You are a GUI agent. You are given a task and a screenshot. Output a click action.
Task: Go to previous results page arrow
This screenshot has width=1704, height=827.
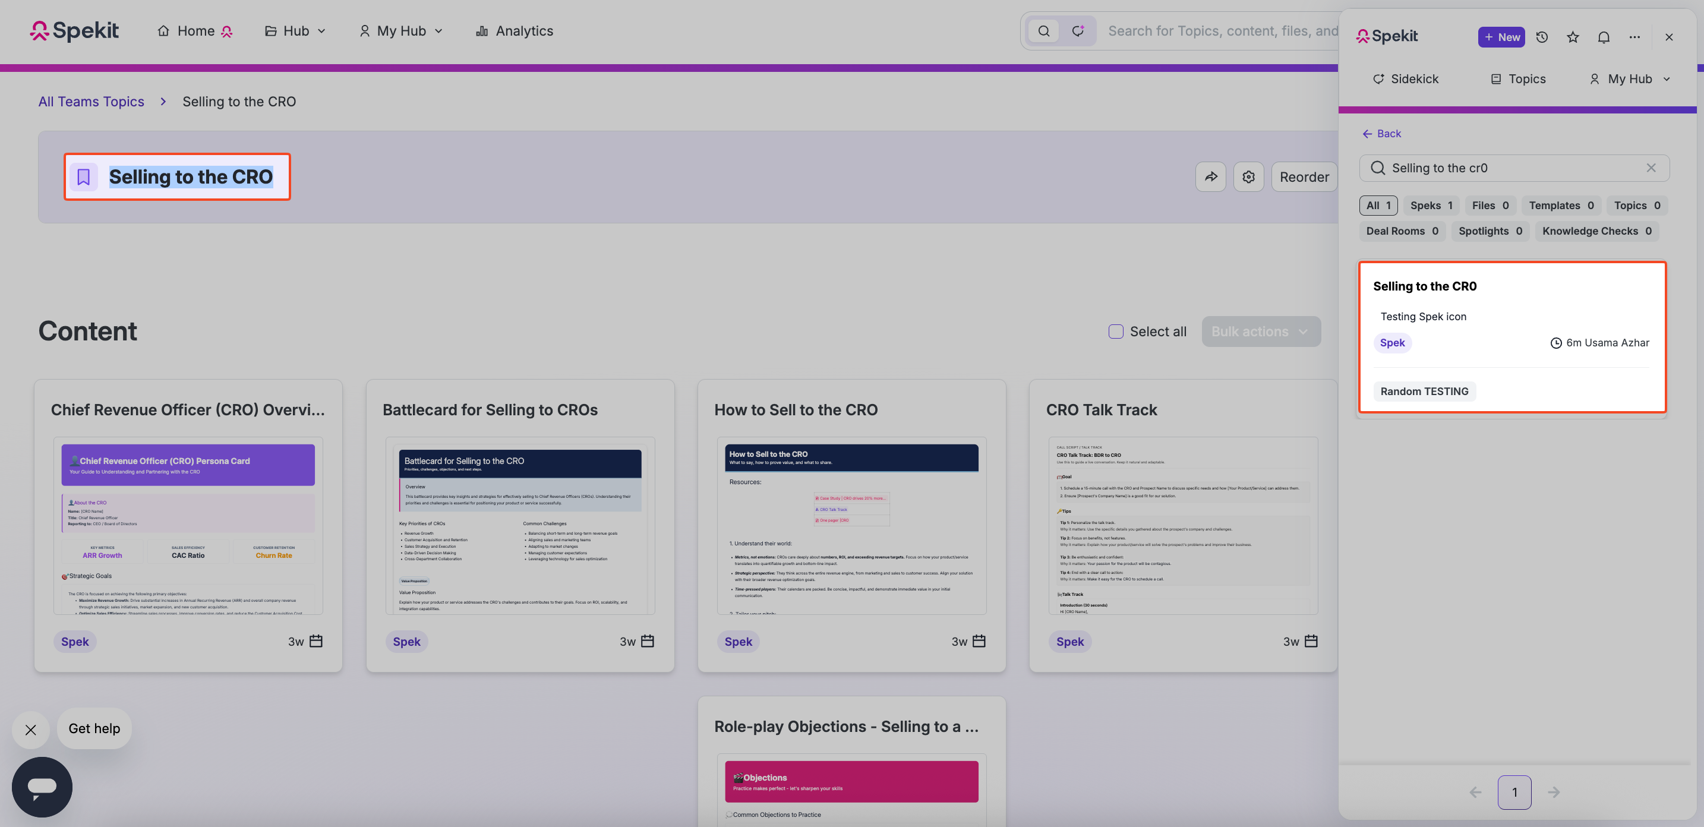tap(1475, 792)
